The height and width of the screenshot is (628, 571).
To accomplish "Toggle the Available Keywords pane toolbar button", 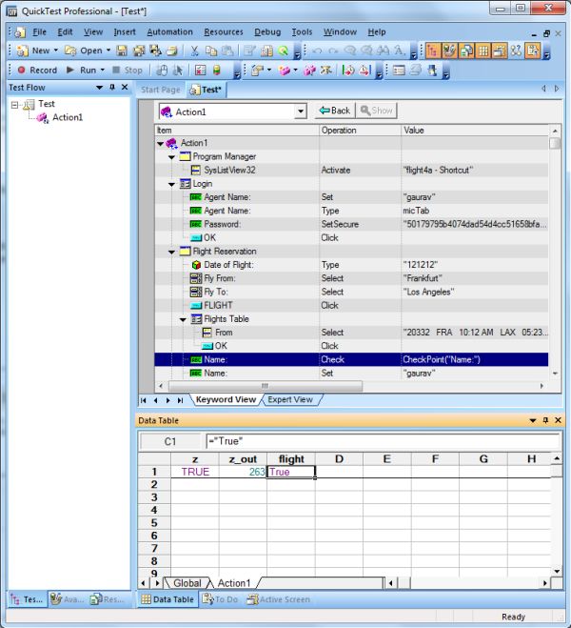I will pos(449,51).
